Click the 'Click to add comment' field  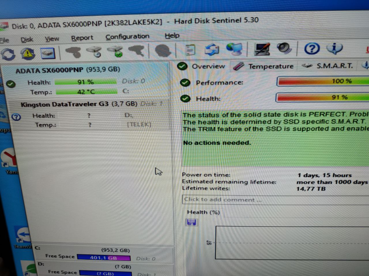point(276,200)
